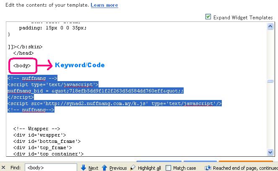Click the wrapped-search notification icon in the find bar
Viewport: 278px width, 171px height.
pos(208,168)
